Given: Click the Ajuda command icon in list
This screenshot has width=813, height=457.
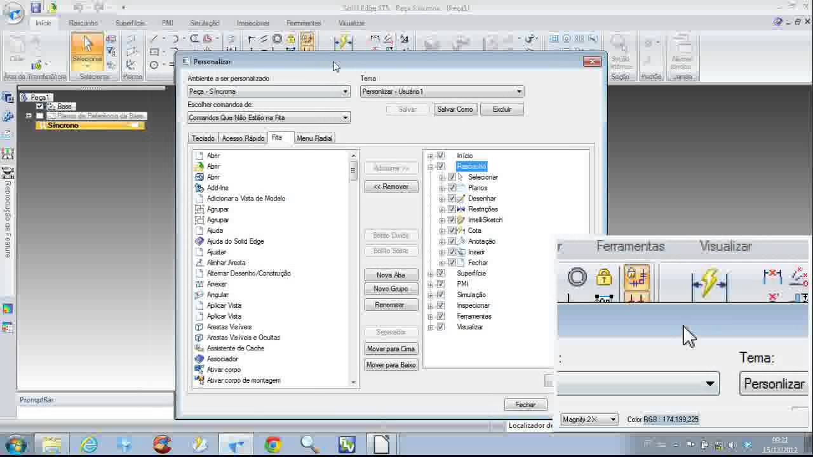Looking at the screenshot, I should pos(199,230).
